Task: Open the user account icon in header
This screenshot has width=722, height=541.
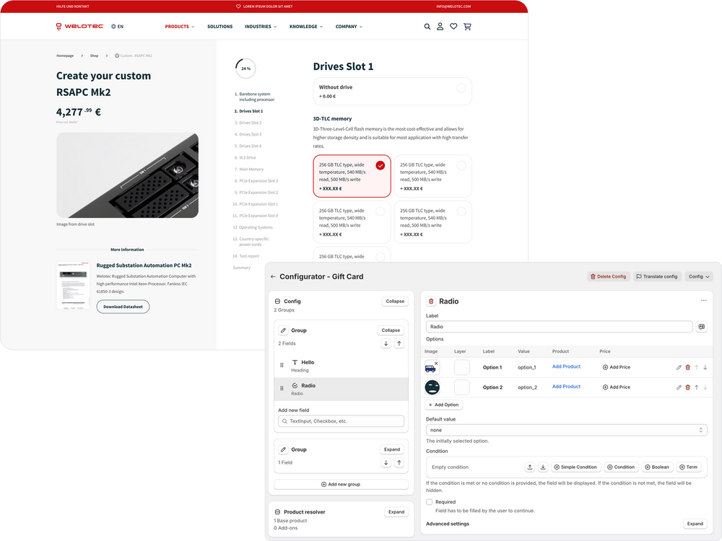Action: (440, 27)
